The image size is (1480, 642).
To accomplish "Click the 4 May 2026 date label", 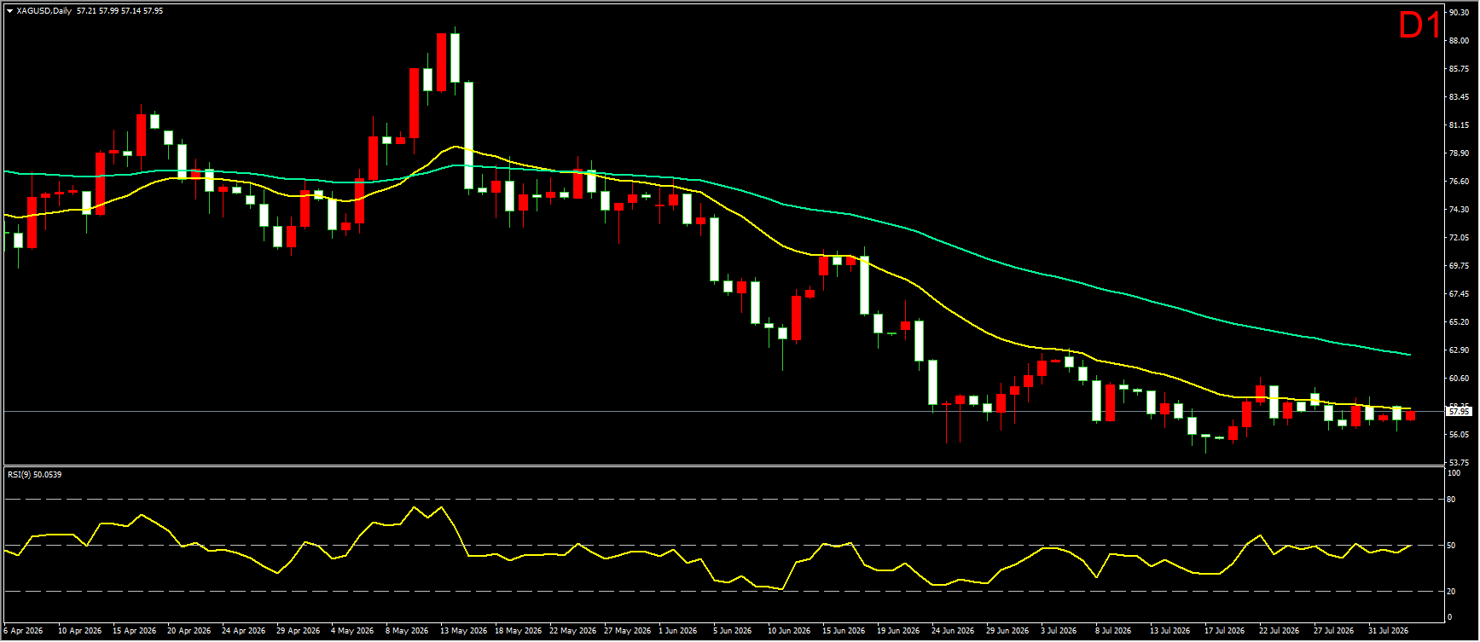I will point(352,632).
